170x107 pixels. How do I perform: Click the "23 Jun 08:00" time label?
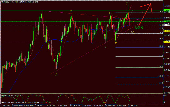pos(110,106)
